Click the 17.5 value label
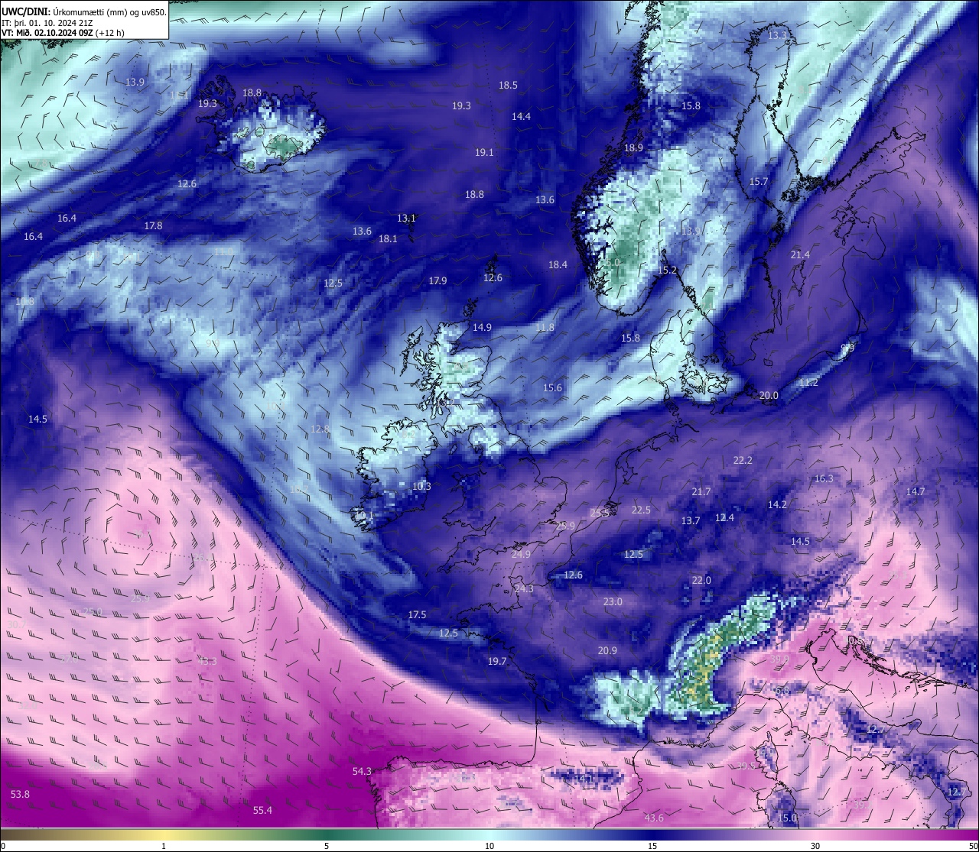 [417, 614]
